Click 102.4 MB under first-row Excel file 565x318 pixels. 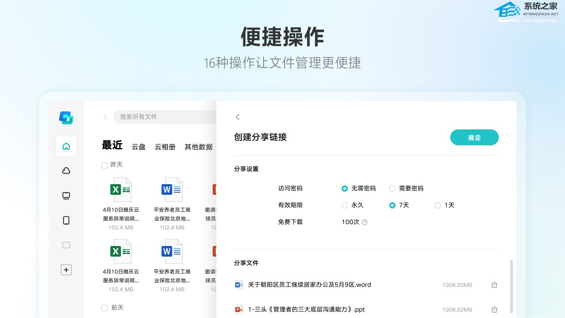click(x=121, y=228)
